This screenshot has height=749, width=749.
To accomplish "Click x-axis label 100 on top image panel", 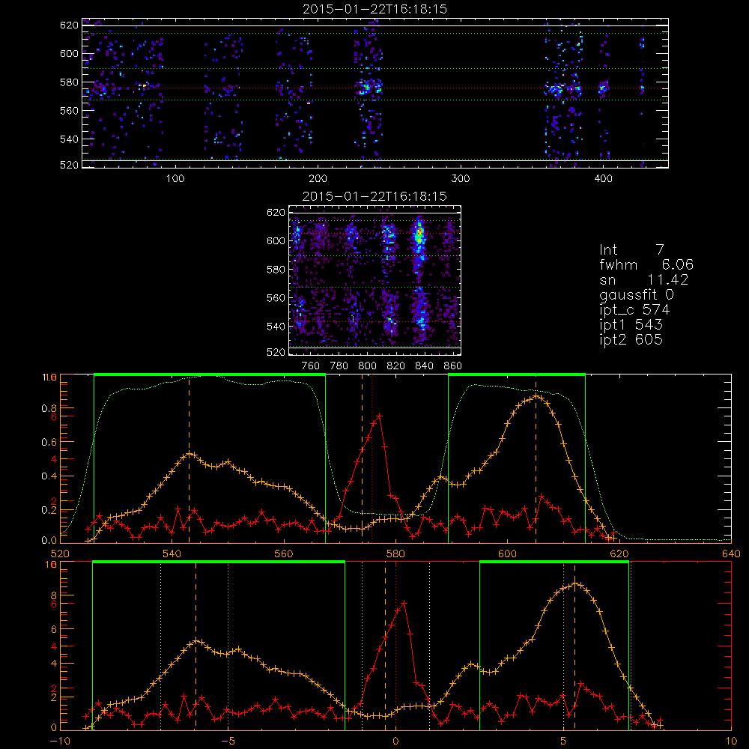I will [175, 179].
